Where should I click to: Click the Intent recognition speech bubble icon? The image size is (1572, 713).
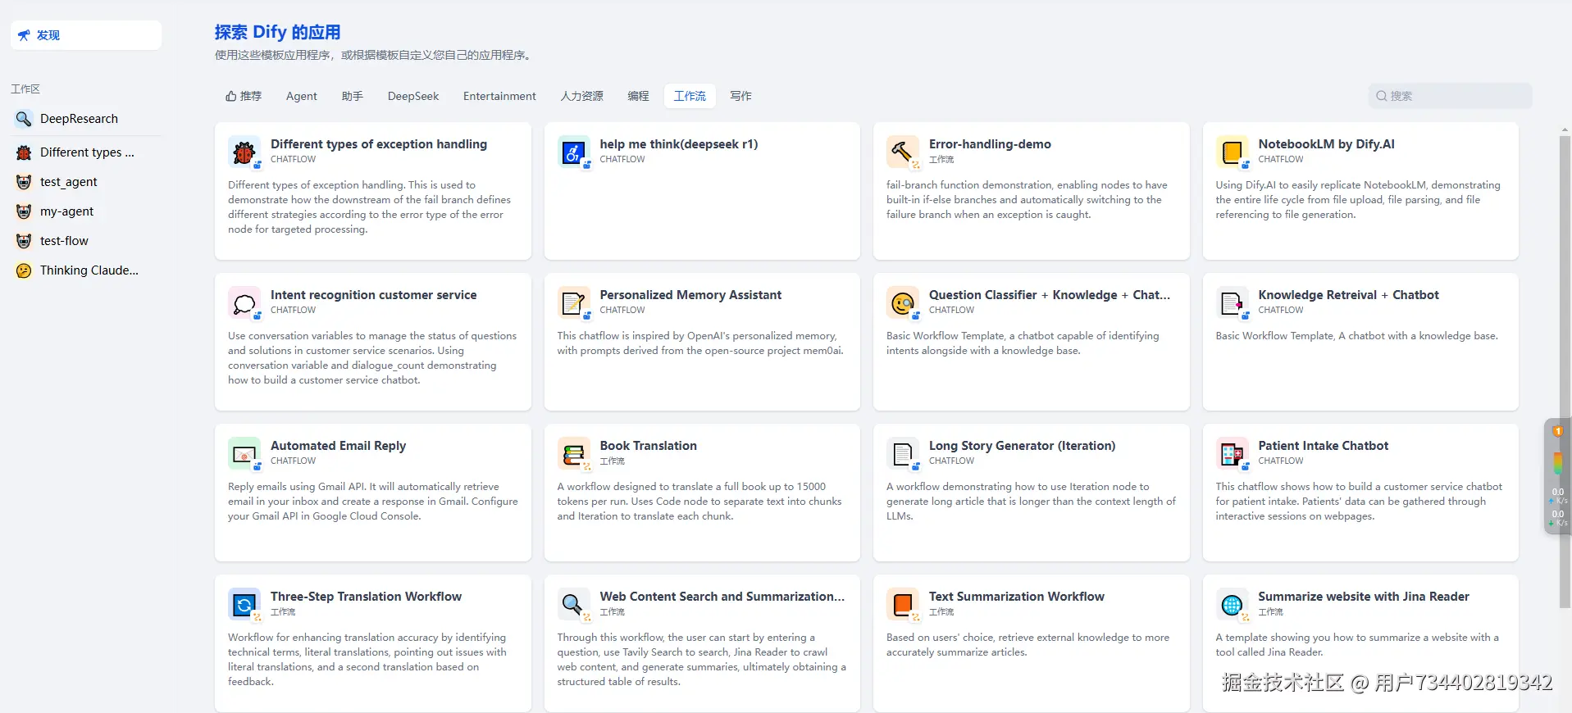pos(244,302)
